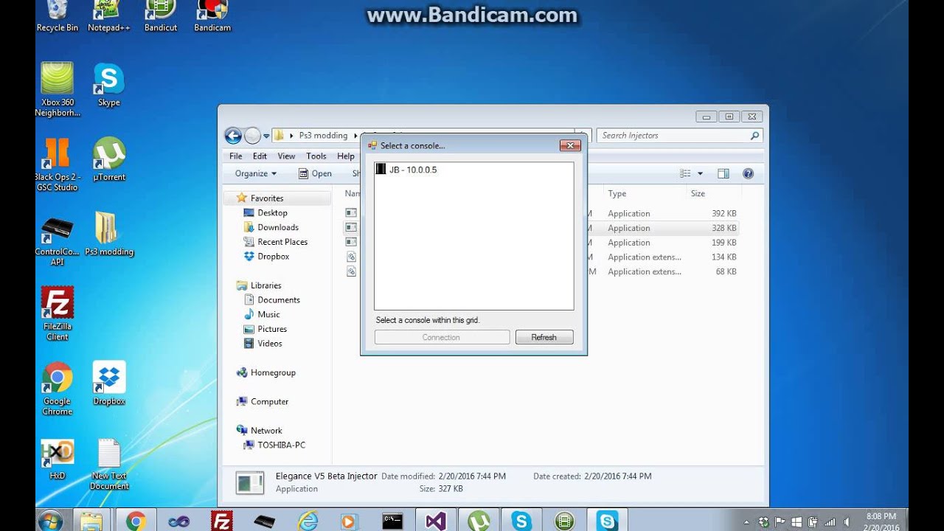Click the Explorer help icon
Viewport: 944px width, 531px height.
pos(748,173)
